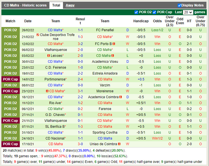
Task: Click the +0.5 handicap on Portimonense row
Action: [141, 79]
